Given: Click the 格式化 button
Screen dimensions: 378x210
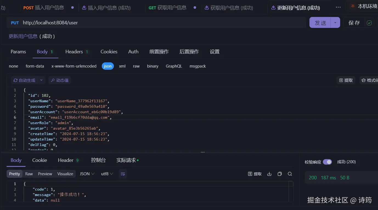Looking at the screenshot, I should [x=369, y=80].
